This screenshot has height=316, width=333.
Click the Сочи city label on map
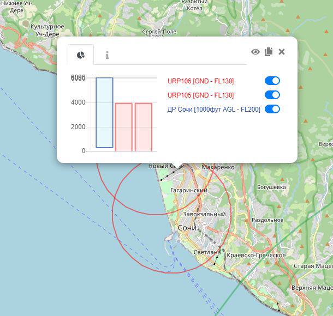click(x=187, y=228)
